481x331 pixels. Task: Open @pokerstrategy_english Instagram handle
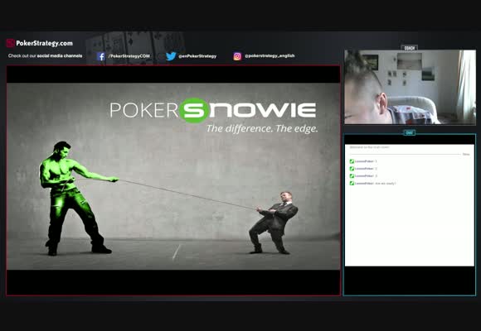(x=270, y=55)
